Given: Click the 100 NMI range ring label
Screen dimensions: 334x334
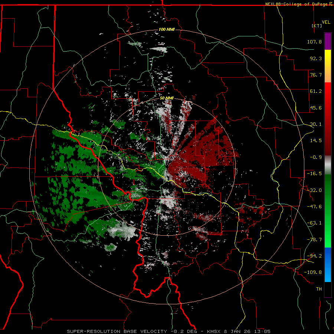Looking at the screenshot, I should pos(167,29).
